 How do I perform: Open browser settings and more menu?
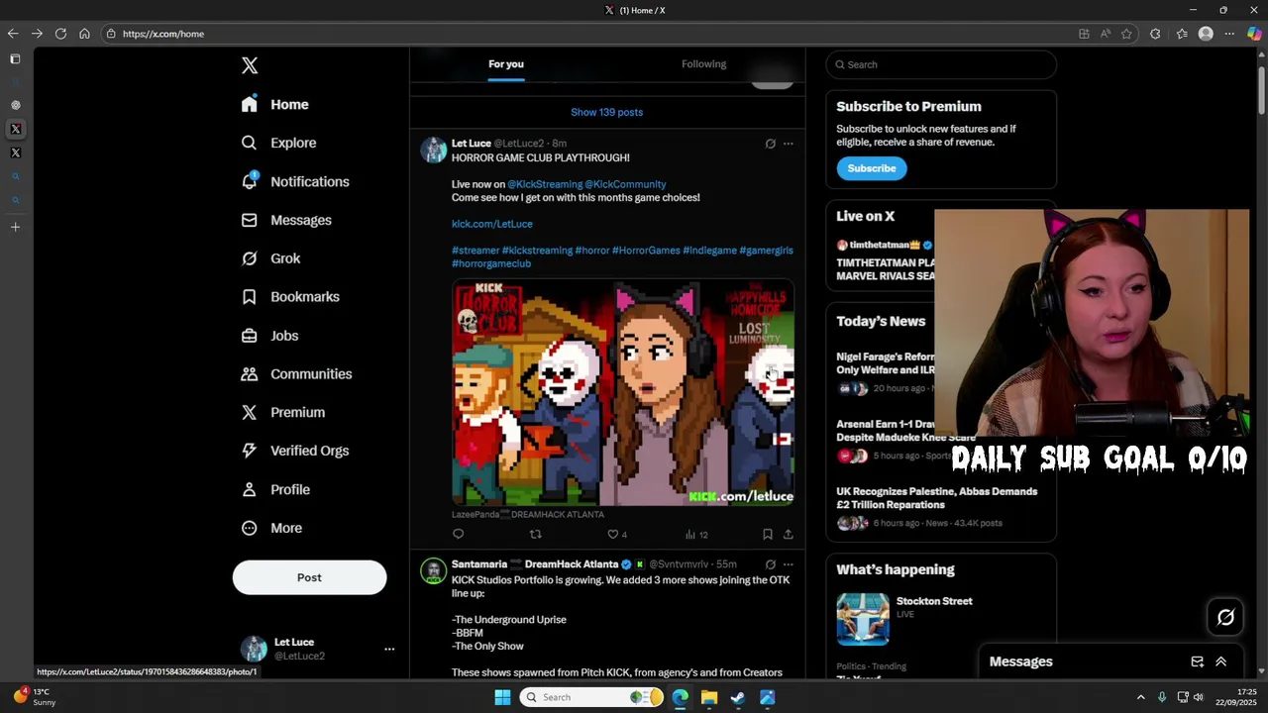click(x=1229, y=34)
